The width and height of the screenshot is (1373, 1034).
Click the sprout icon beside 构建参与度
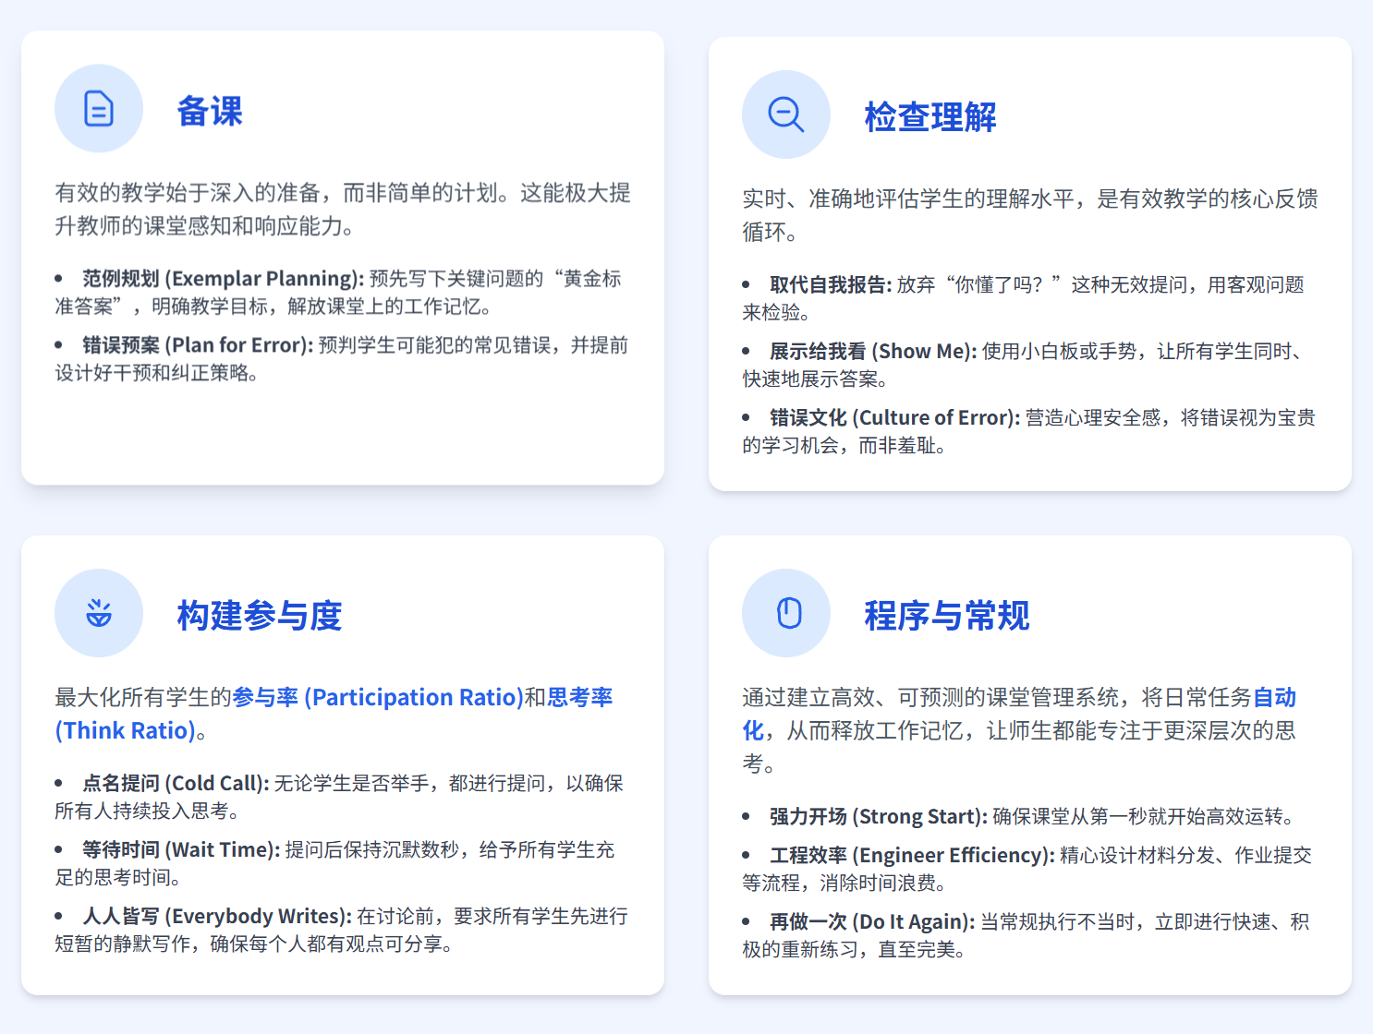(99, 613)
